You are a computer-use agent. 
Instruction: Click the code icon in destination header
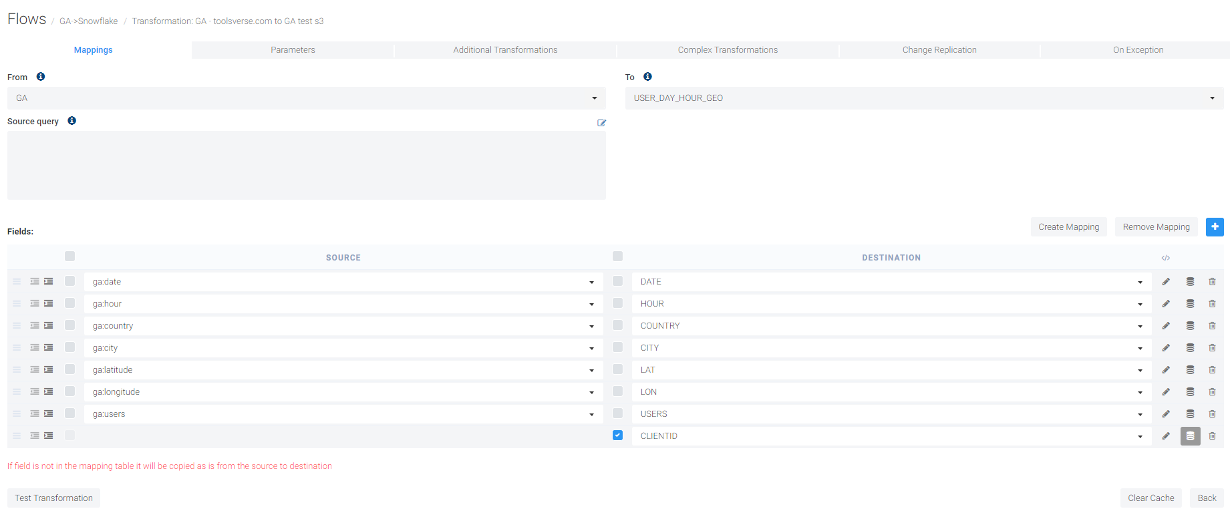1165,258
